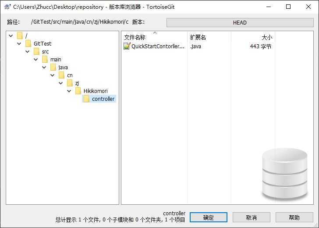Select the src folder label
The height and width of the screenshot is (228, 319).
coord(46,52)
